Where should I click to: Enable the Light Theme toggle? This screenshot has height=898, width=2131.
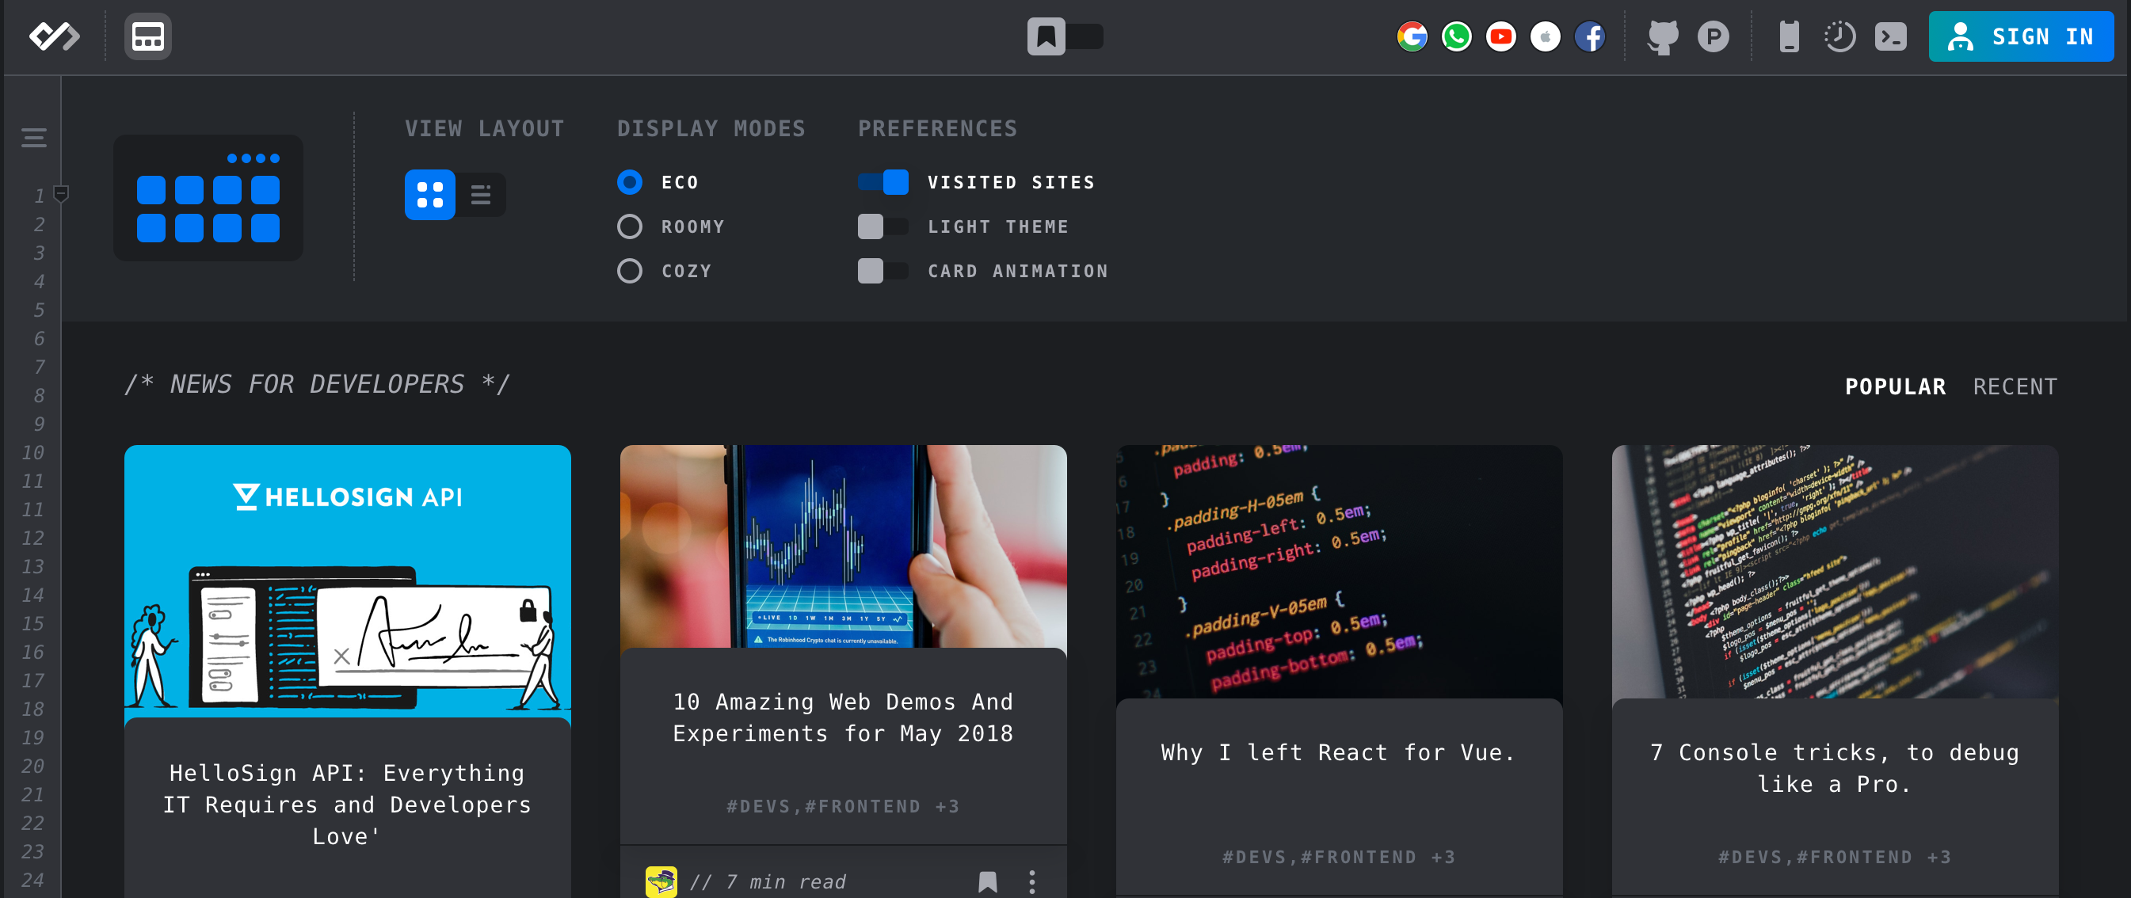(883, 226)
